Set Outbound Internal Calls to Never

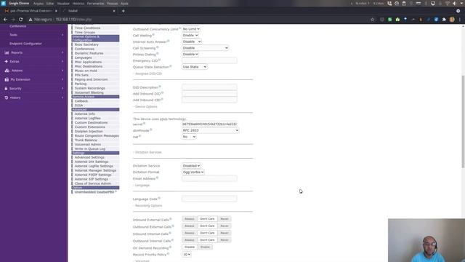225,240
